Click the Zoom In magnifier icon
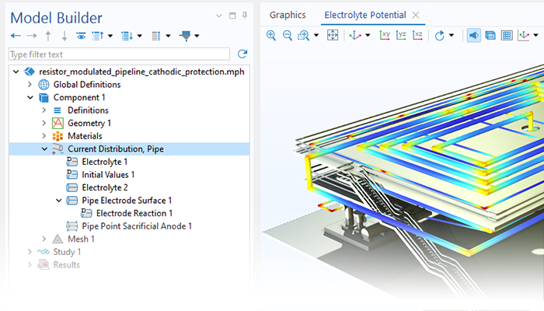This screenshot has height=311, width=544. click(271, 35)
